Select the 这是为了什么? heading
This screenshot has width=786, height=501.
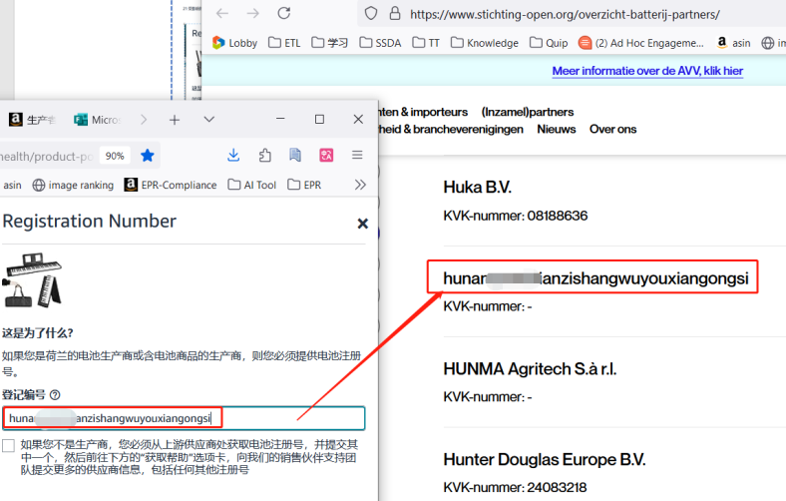[x=38, y=333]
